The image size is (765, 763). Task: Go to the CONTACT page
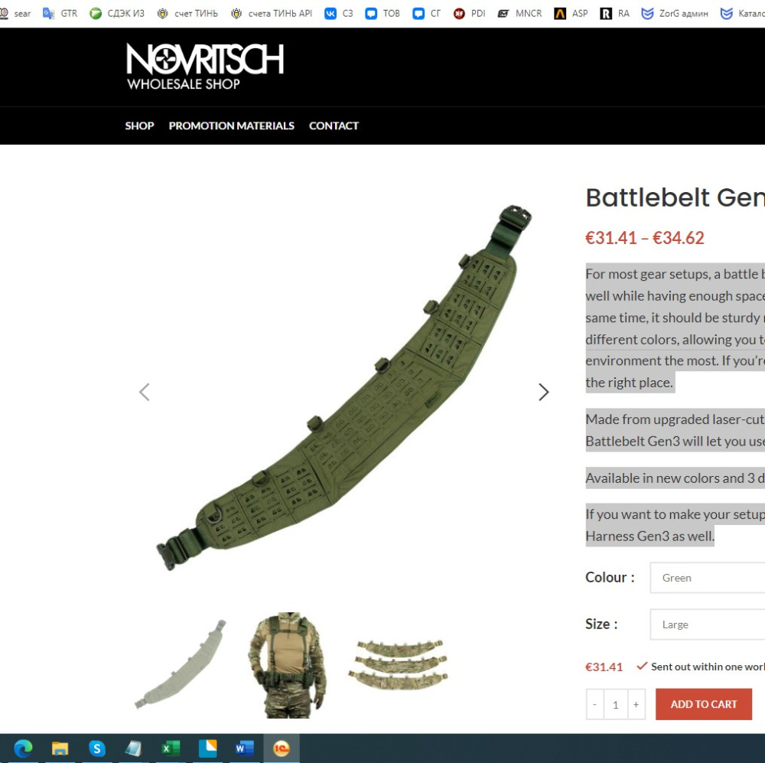(x=334, y=126)
